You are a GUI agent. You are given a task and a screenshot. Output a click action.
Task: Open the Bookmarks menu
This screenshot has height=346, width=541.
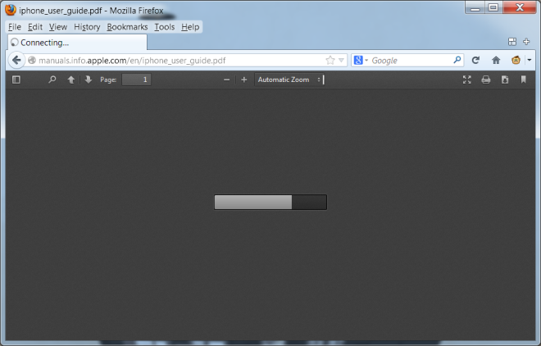coord(127,27)
